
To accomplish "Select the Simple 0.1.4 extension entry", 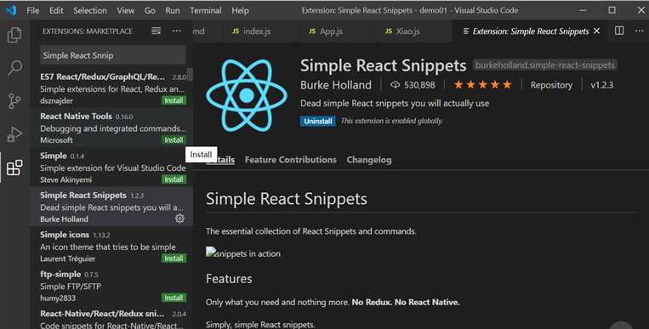I will tap(111, 167).
